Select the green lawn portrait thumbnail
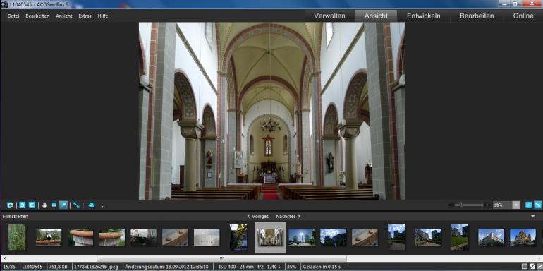The image size is (543, 271). pyautogui.click(x=460, y=237)
